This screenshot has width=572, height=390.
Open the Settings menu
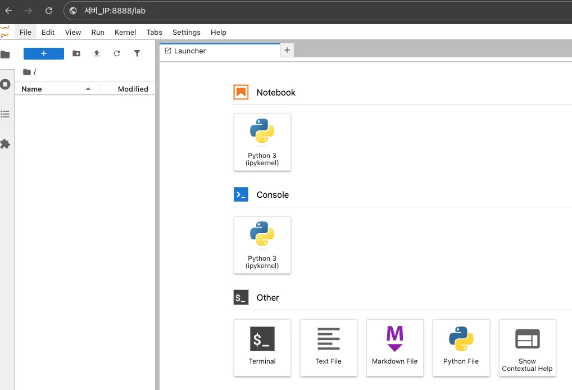[x=186, y=32]
